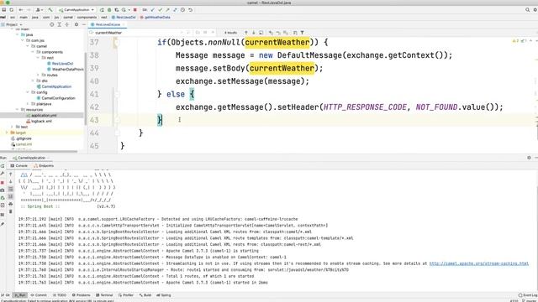Viewport: 538px width, 302px height.
Task: Jump to next search occurrence arrow
Action: [x=254, y=33]
